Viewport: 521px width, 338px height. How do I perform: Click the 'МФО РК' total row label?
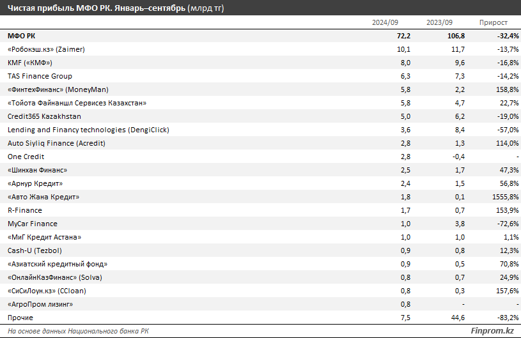(x=21, y=36)
